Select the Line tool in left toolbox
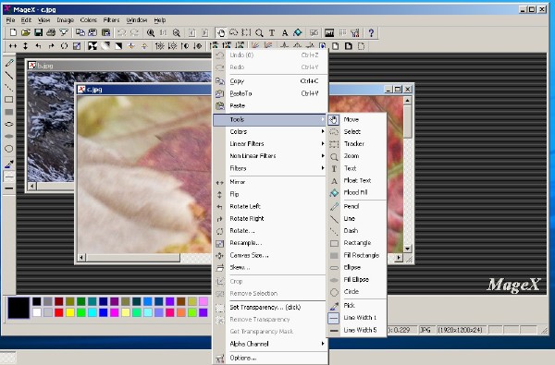The width and height of the screenshot is (555, 365). point(9,76)
